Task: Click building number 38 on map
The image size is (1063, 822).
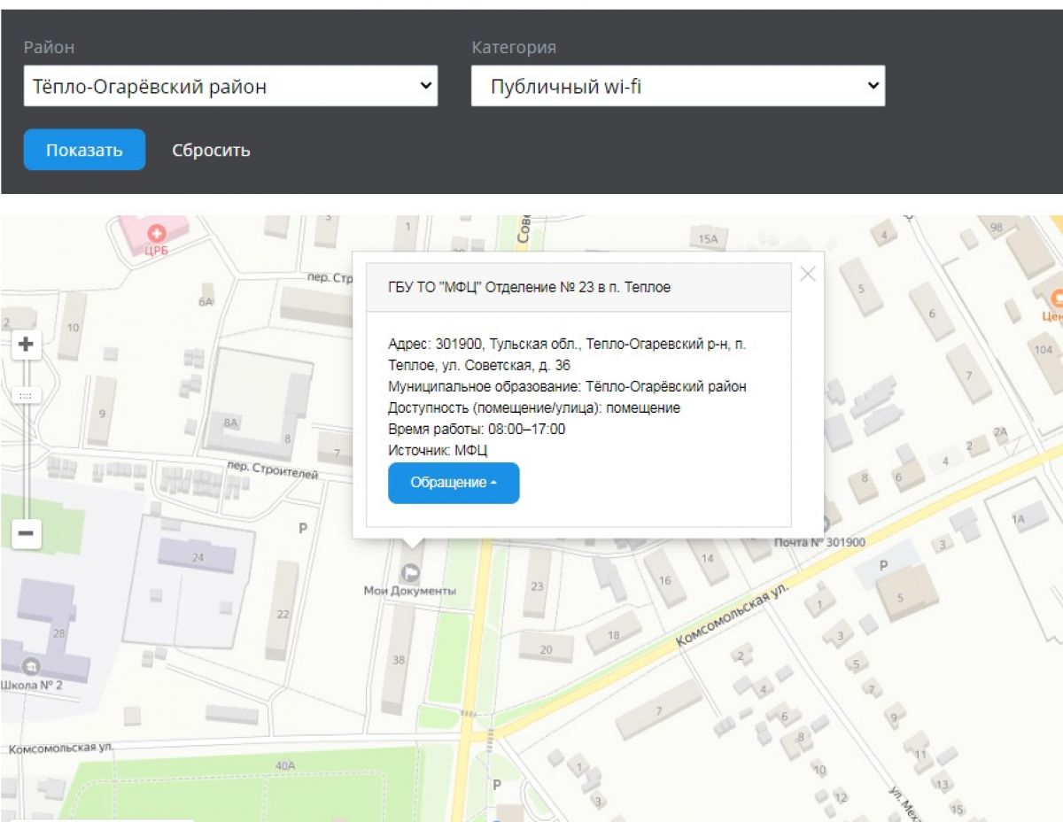Action: [398, 660]
